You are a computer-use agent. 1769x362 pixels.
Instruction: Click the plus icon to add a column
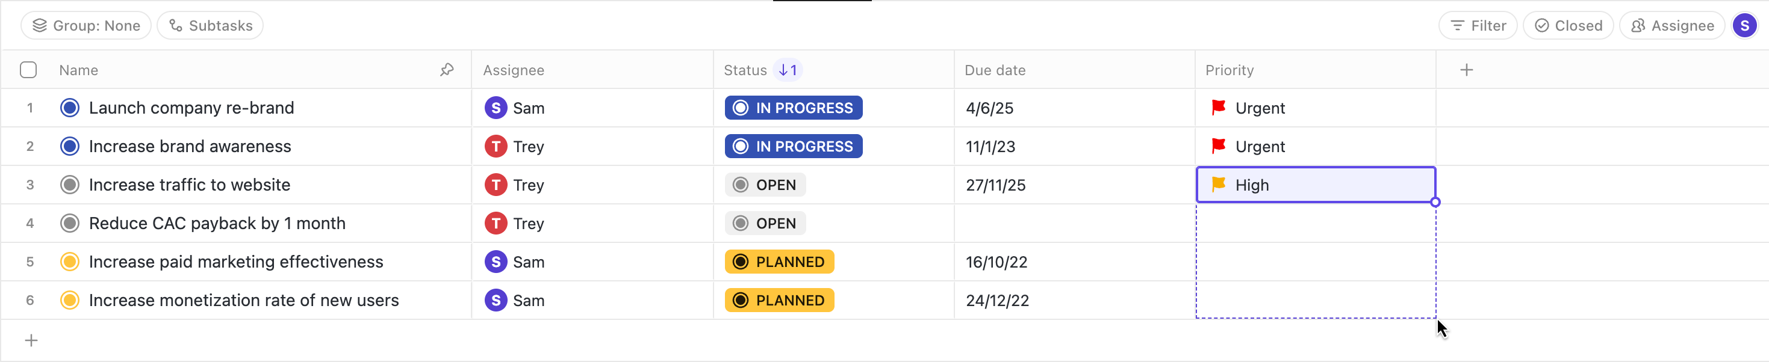1466,70
